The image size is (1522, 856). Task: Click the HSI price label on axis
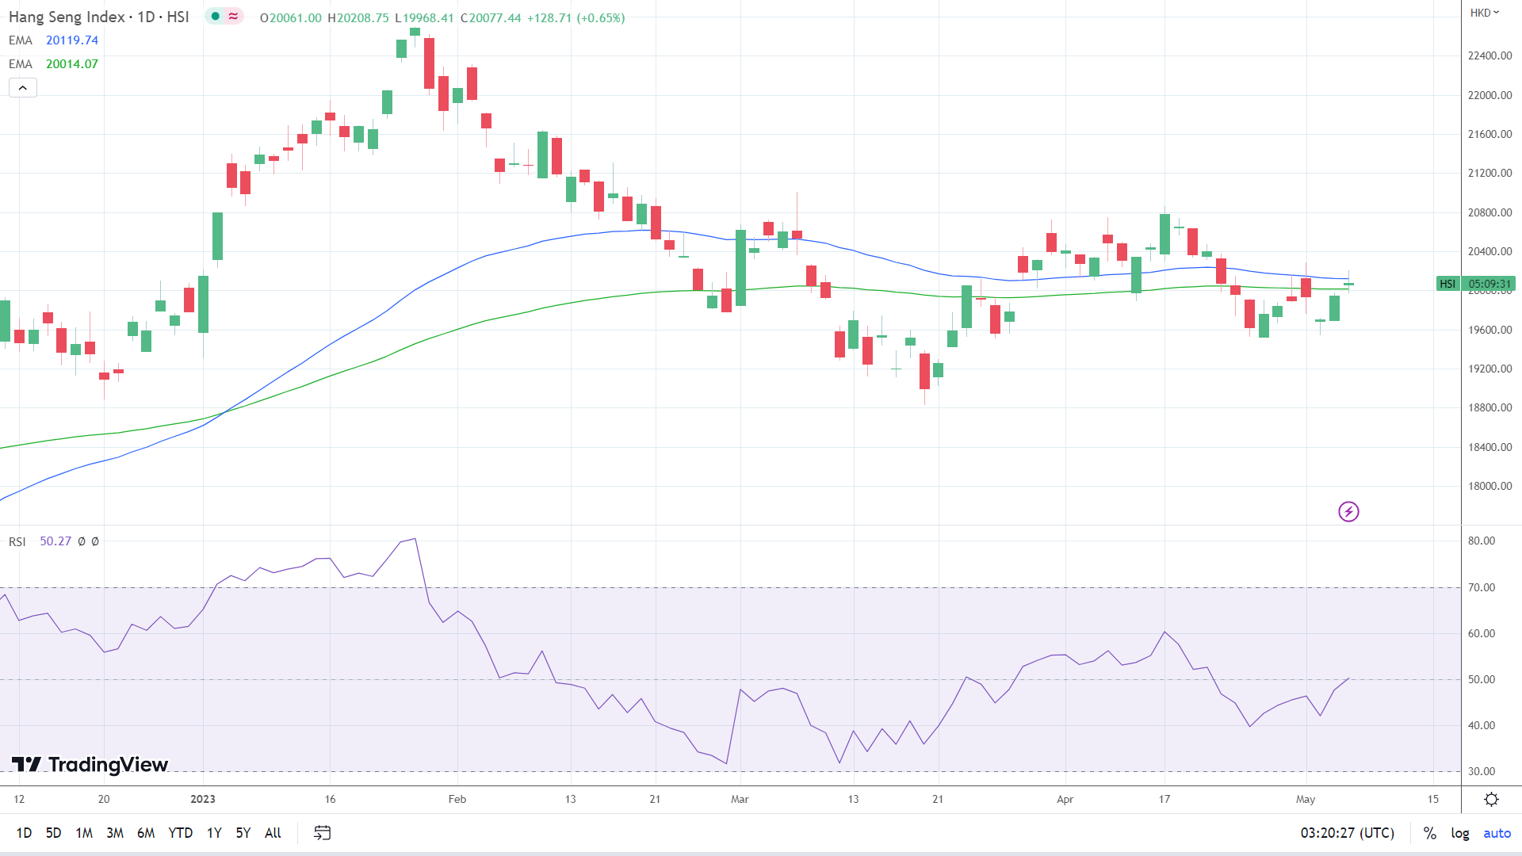pos(1447,284)
